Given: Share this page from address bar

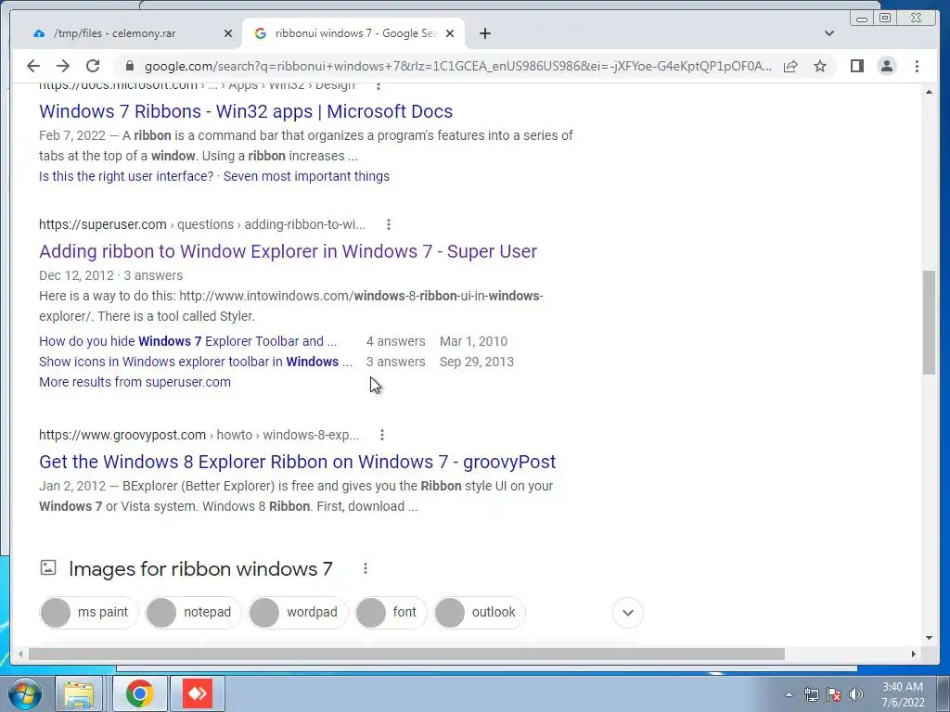Looking at the screenshot, I should [790, 66].
